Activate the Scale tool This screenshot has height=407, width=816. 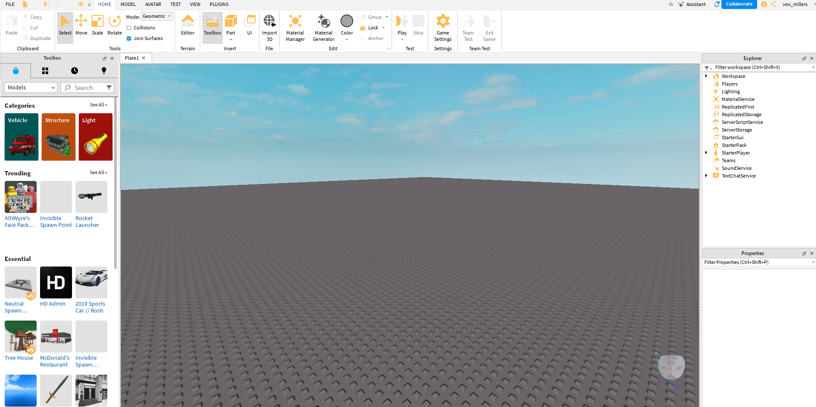click(x=98, y=26)
